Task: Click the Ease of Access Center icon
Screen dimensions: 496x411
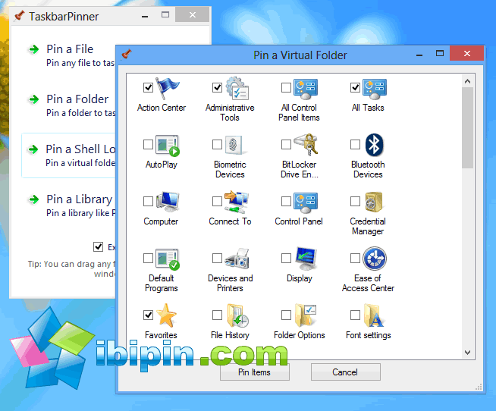Action: coord(375,259)
